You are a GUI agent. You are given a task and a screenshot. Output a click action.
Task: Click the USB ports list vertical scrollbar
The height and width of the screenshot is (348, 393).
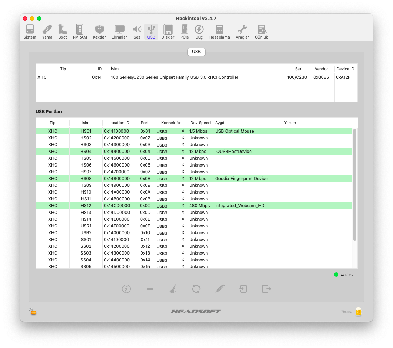[x=354, y=185]
